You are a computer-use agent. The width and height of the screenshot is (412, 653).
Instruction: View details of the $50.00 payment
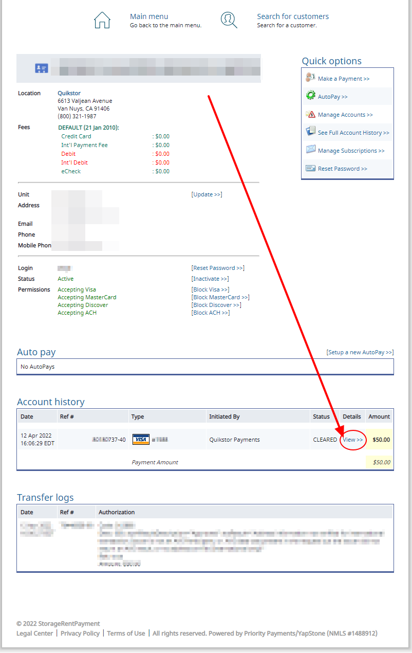click(353, 440)
